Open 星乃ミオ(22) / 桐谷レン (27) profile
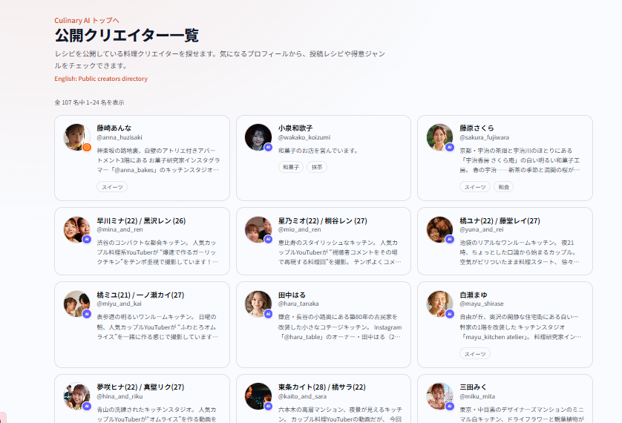Viewport: 622px width, 423px height. [x=322, y=221]
